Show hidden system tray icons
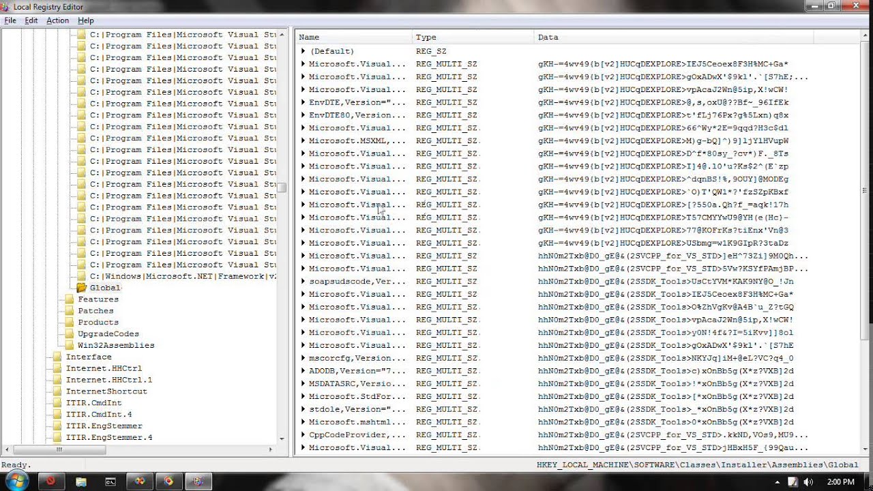This screenshot has height=491, width=873. coord(778,481)
